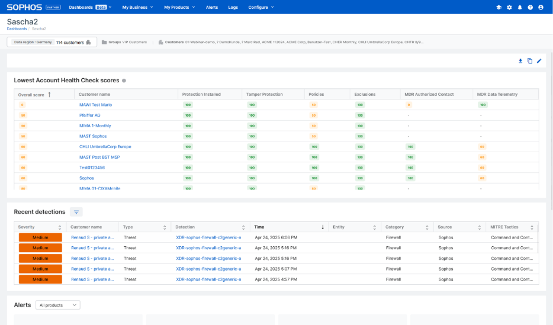Expand the Configure menu
This screenshot has height=325, width=553.
pyautogui.click(x=261, y=7)
